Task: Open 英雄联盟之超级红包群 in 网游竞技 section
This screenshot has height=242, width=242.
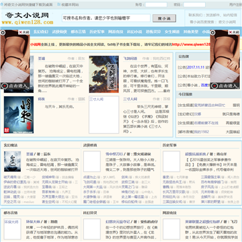Action: [202, 222]
